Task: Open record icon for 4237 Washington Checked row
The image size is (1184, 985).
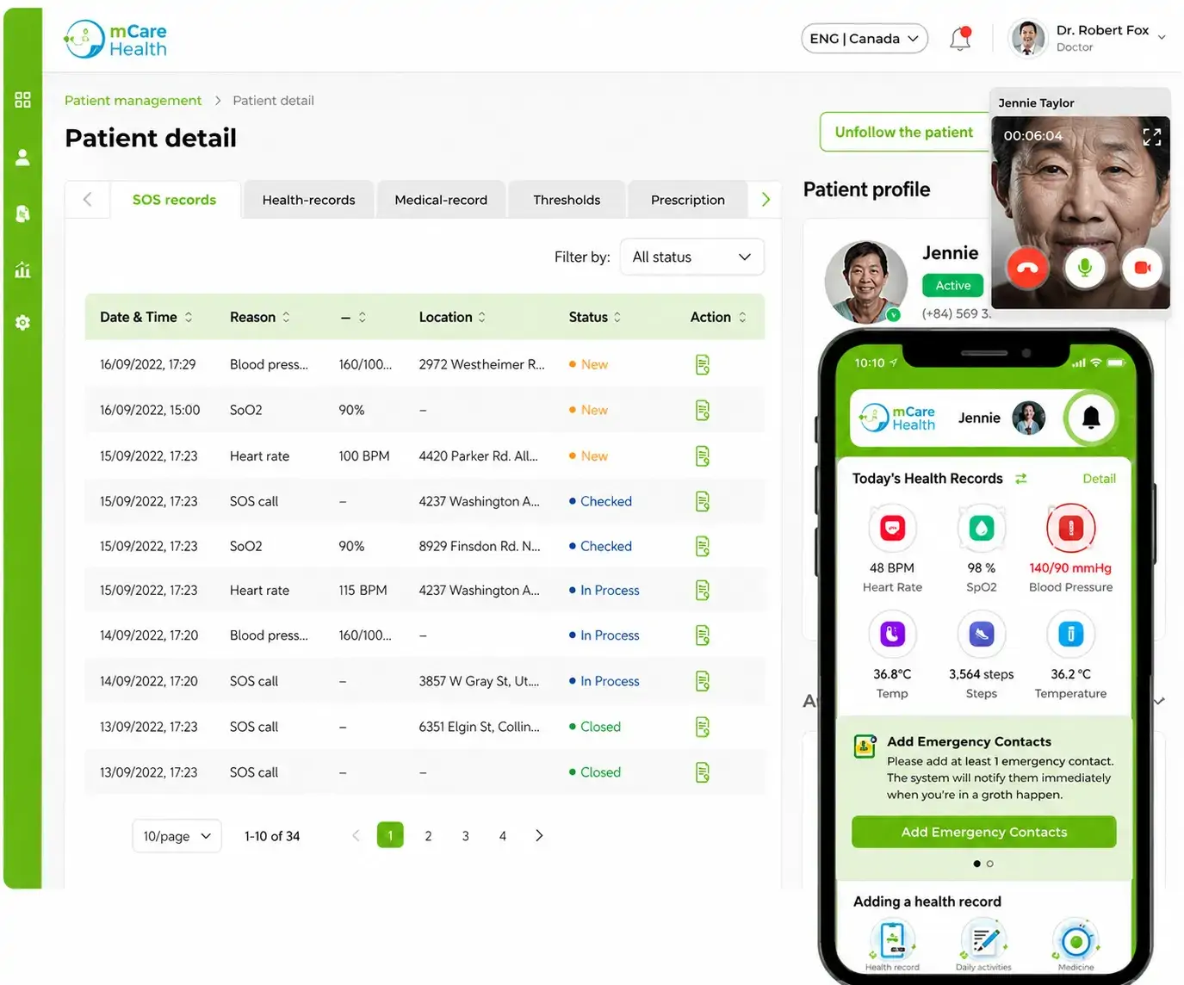Action: pos(703,501)
